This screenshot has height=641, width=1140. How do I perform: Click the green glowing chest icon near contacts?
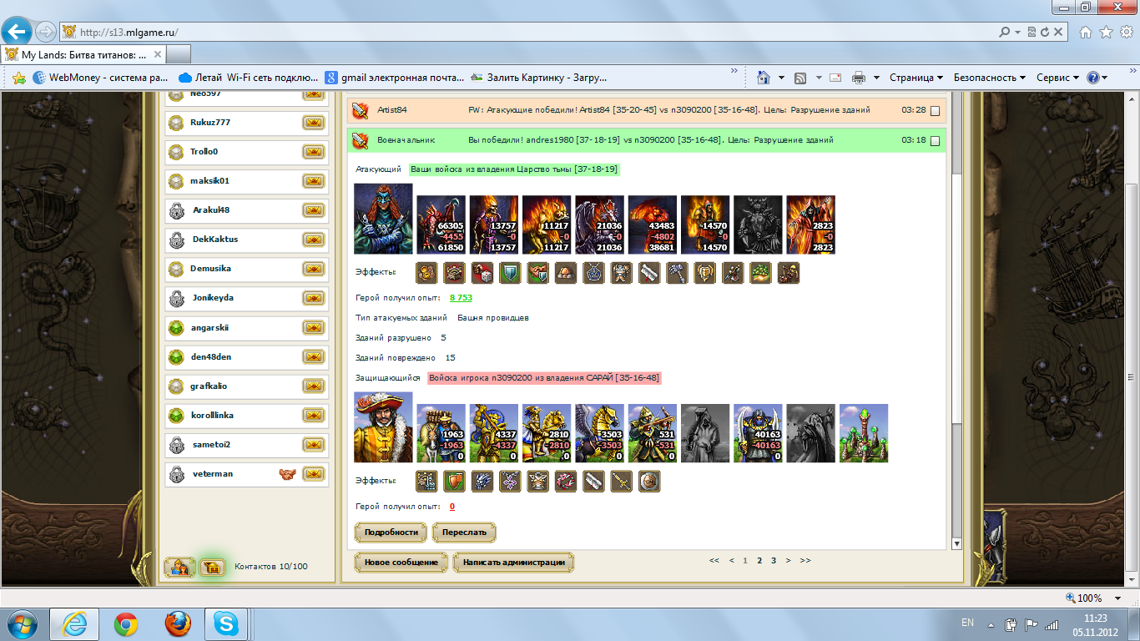(x=213, y=568)
